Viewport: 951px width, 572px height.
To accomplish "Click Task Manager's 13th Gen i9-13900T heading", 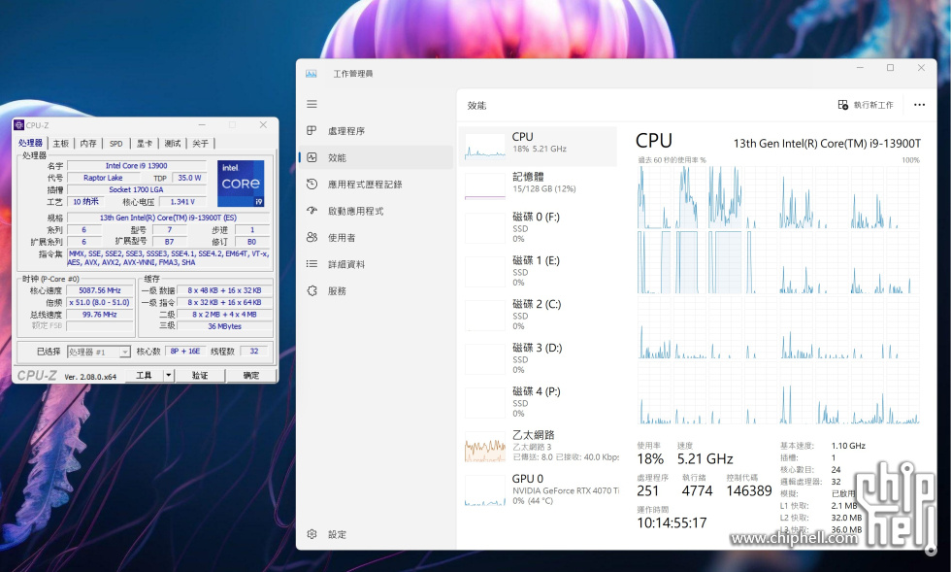I will [827, 144].
